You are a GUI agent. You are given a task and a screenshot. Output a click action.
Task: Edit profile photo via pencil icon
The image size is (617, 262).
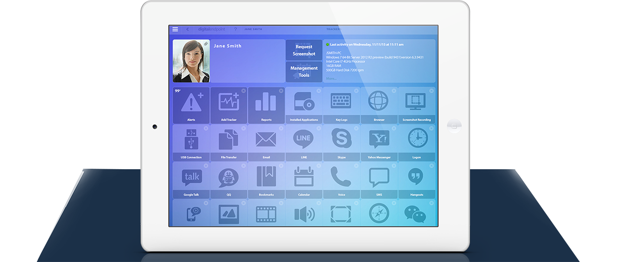206,44
